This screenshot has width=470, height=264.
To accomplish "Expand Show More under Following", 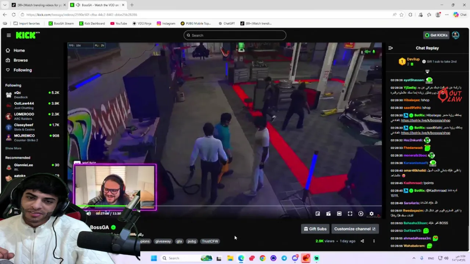I will (13, 148).
